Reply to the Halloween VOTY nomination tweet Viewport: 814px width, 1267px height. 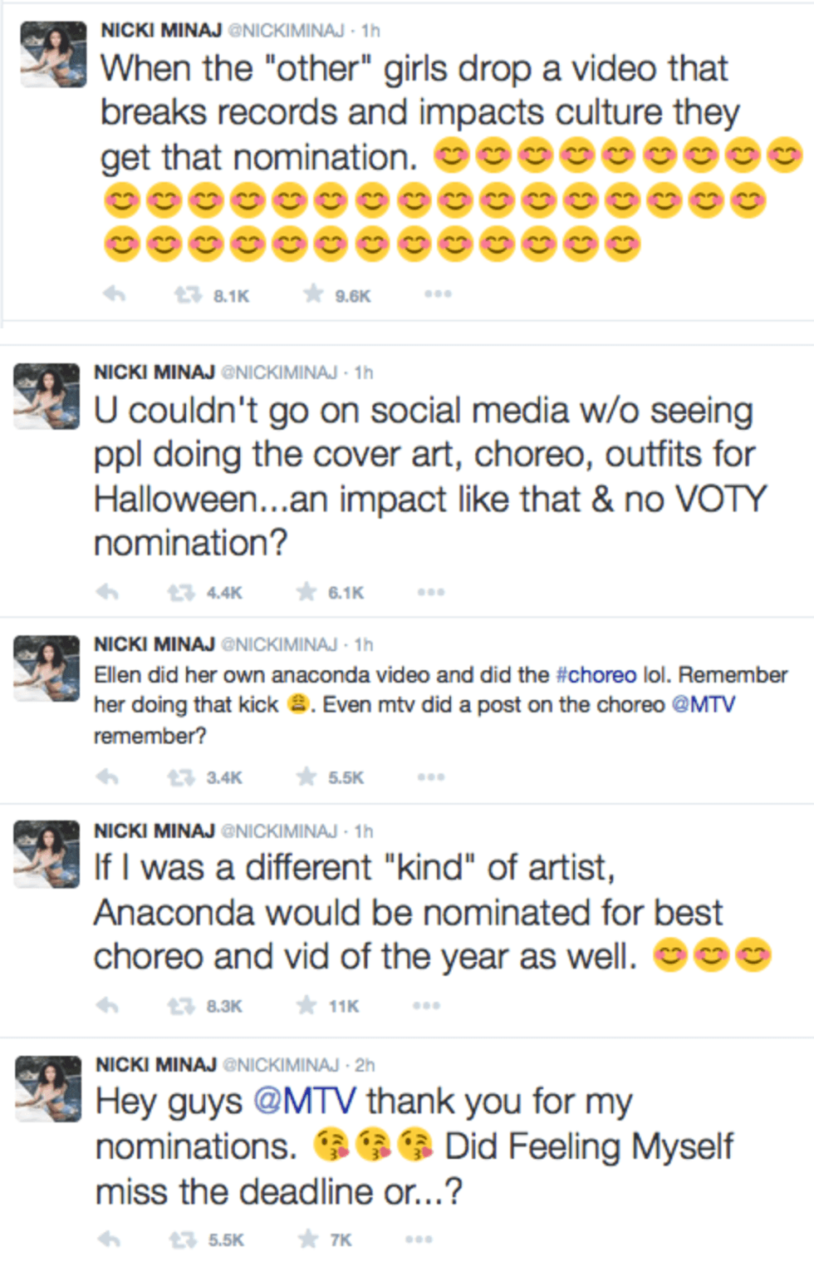(x=108, y=592)
